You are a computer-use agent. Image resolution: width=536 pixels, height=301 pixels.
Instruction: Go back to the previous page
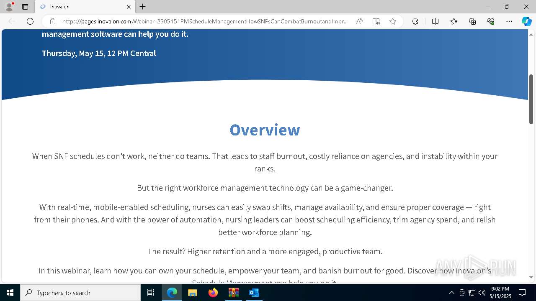(x=12, y=21)
